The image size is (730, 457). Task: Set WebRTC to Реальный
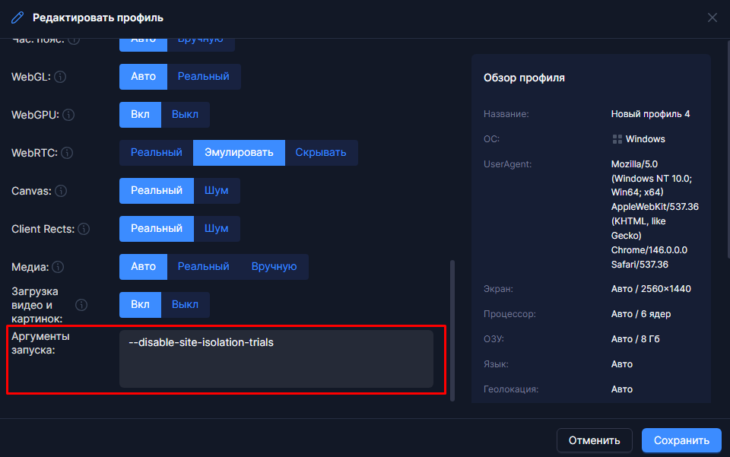[x=157, y=153]
